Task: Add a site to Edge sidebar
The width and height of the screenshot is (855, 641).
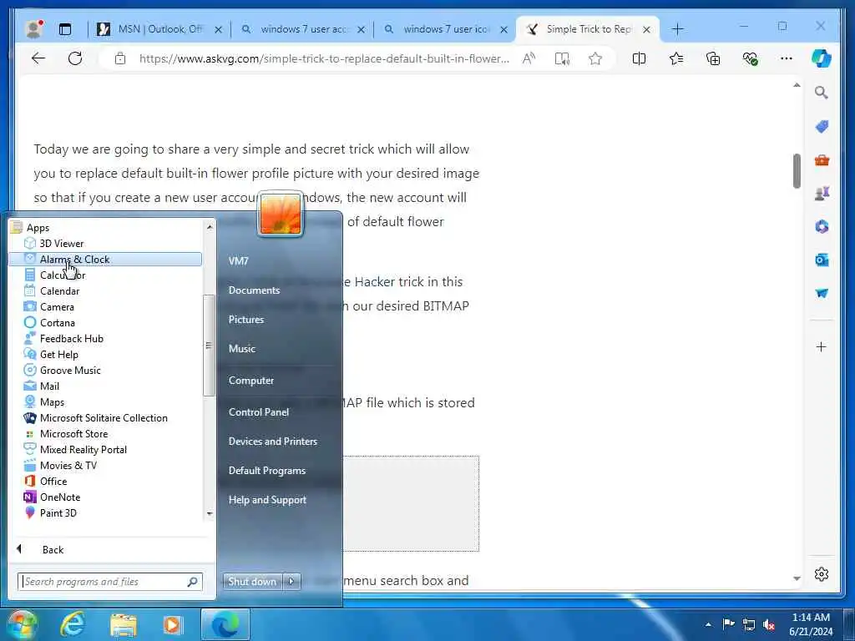Action: pyautogui.click(x=822, y=346)
